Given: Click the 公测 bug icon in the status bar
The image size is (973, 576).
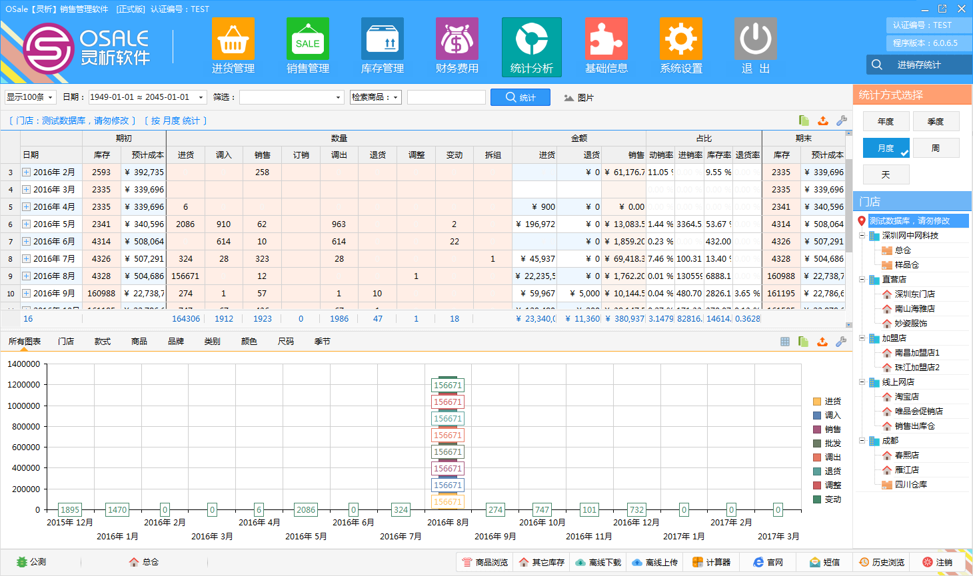Looking at the screenshot, I should pos(22,562).
